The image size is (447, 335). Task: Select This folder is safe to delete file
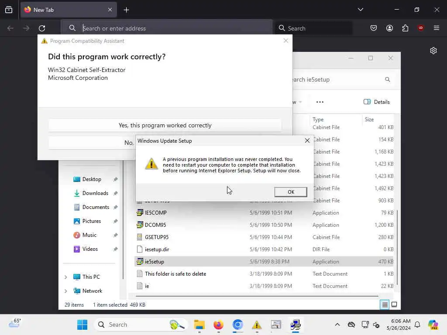[x=264, y=274]
